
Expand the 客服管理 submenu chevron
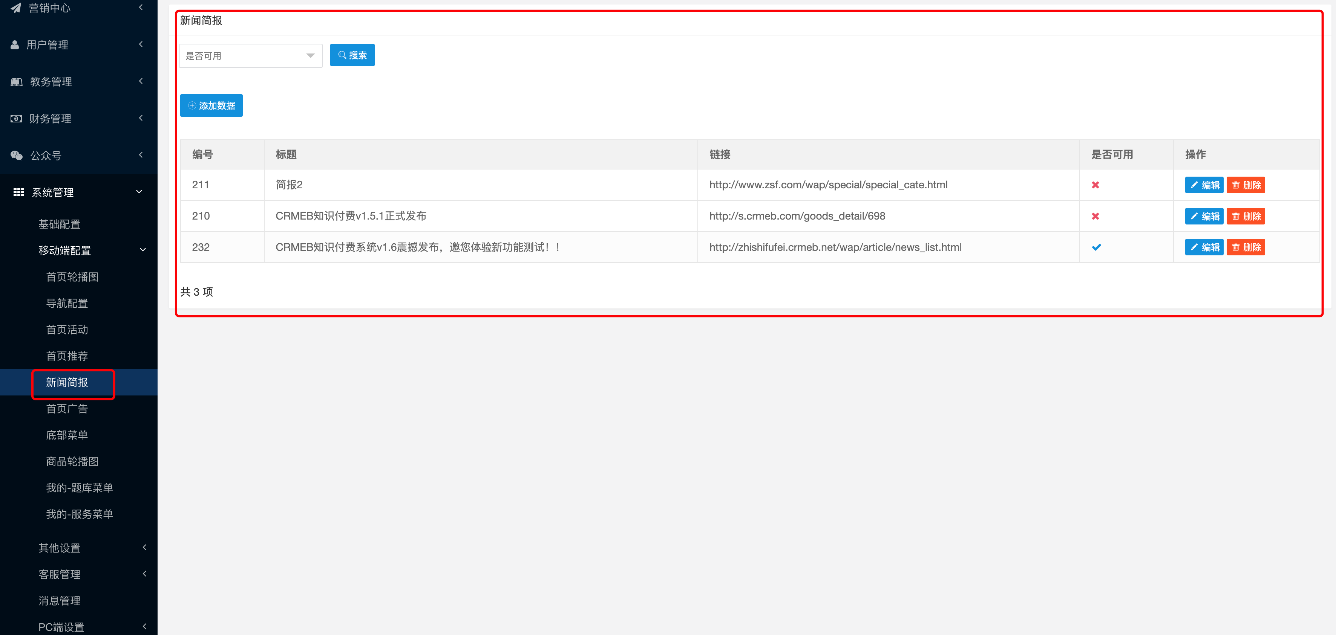point(145,574)
